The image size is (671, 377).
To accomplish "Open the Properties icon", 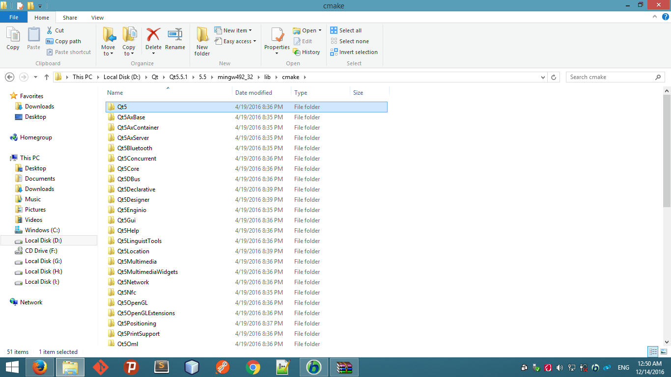I will coord(277,35).
